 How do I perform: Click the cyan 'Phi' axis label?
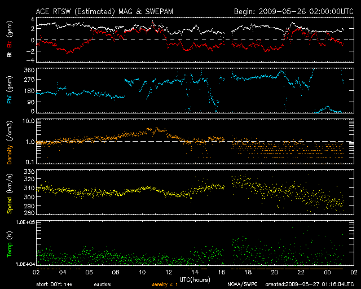pyautogui.click(x=10, y=98)
